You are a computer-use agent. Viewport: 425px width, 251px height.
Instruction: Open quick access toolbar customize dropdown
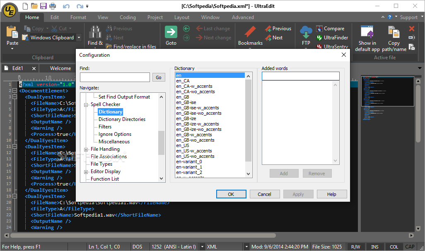pyautogui.click(x=87, y=6)
